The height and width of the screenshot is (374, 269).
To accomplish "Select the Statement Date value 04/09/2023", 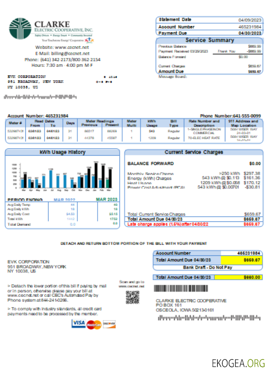I will [250, 20].
